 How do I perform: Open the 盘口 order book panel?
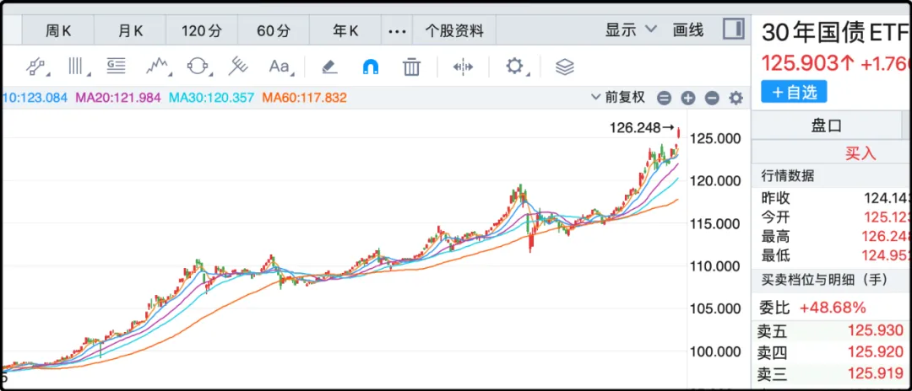(x=827, y=126)
